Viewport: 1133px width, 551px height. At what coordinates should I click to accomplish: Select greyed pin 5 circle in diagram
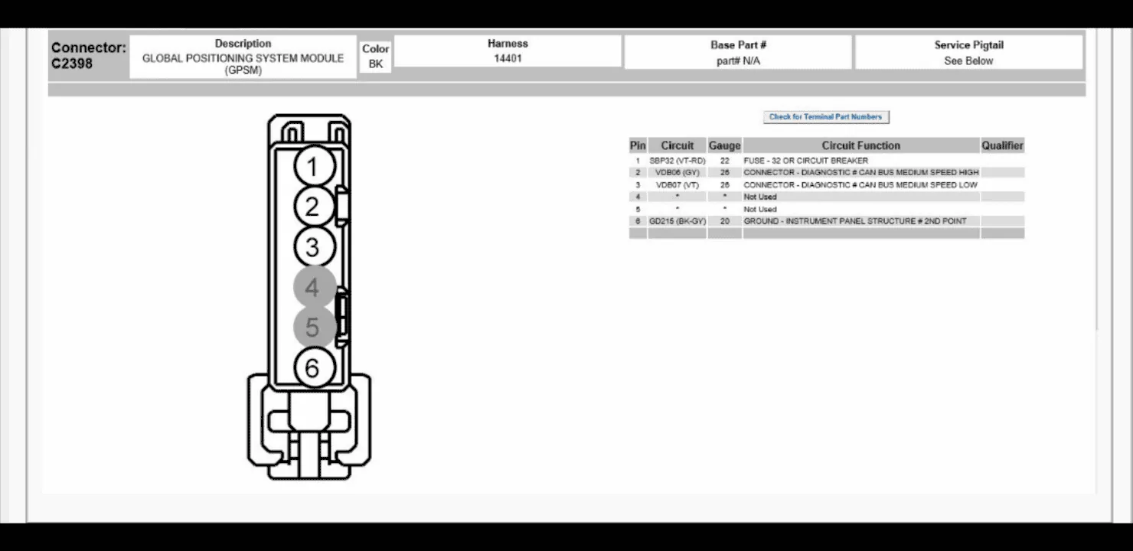[312, 328]
